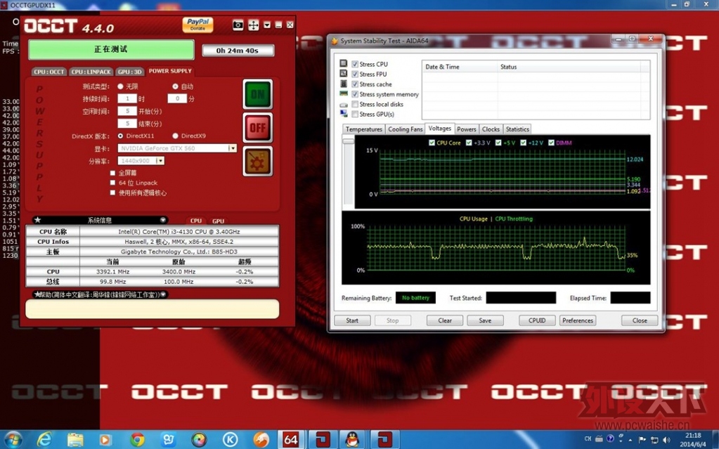Image resolution: width=719 pixels, height=449 pixels.
Task: Click the 持续时间 minutes input field
Action: click(177, 98)
